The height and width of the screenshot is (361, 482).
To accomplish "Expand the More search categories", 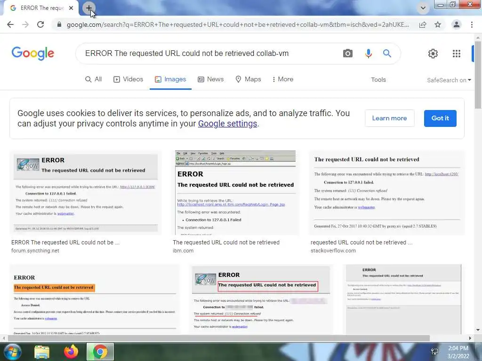I will 282,79.
